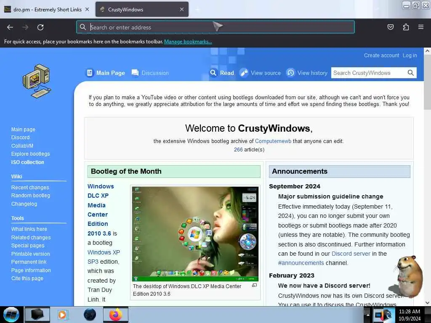
Task: Show hidden system tray icons
Action: pyautogui.click(x=368, y=315)
